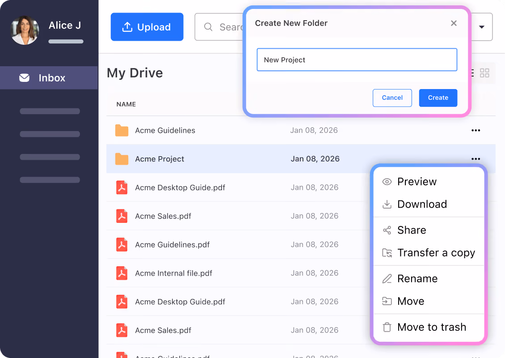Click the NAME column header
The width and height of the screenshot is (505, 358).
point(126,104)
